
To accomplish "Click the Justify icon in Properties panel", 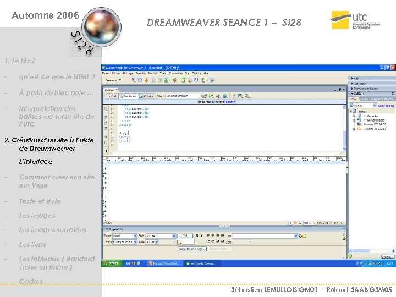I will point(223,235).
